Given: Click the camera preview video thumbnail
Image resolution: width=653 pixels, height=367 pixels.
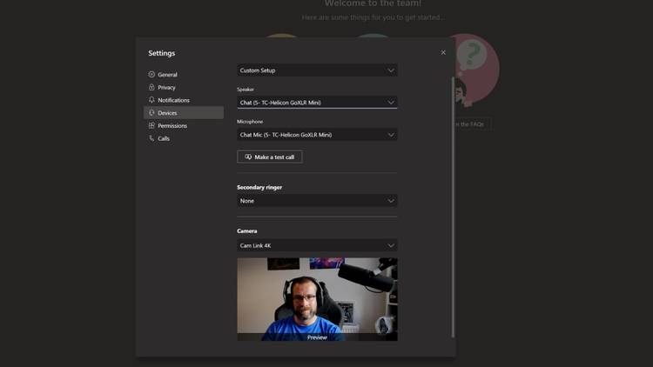Looking at the screenshot, I should 317,299.
